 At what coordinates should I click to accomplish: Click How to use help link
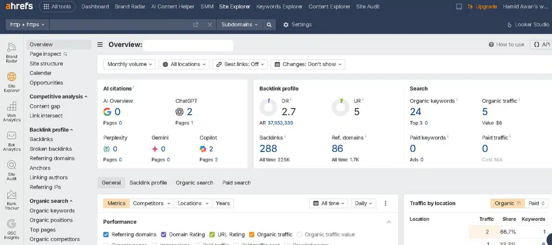pos(506,45)
